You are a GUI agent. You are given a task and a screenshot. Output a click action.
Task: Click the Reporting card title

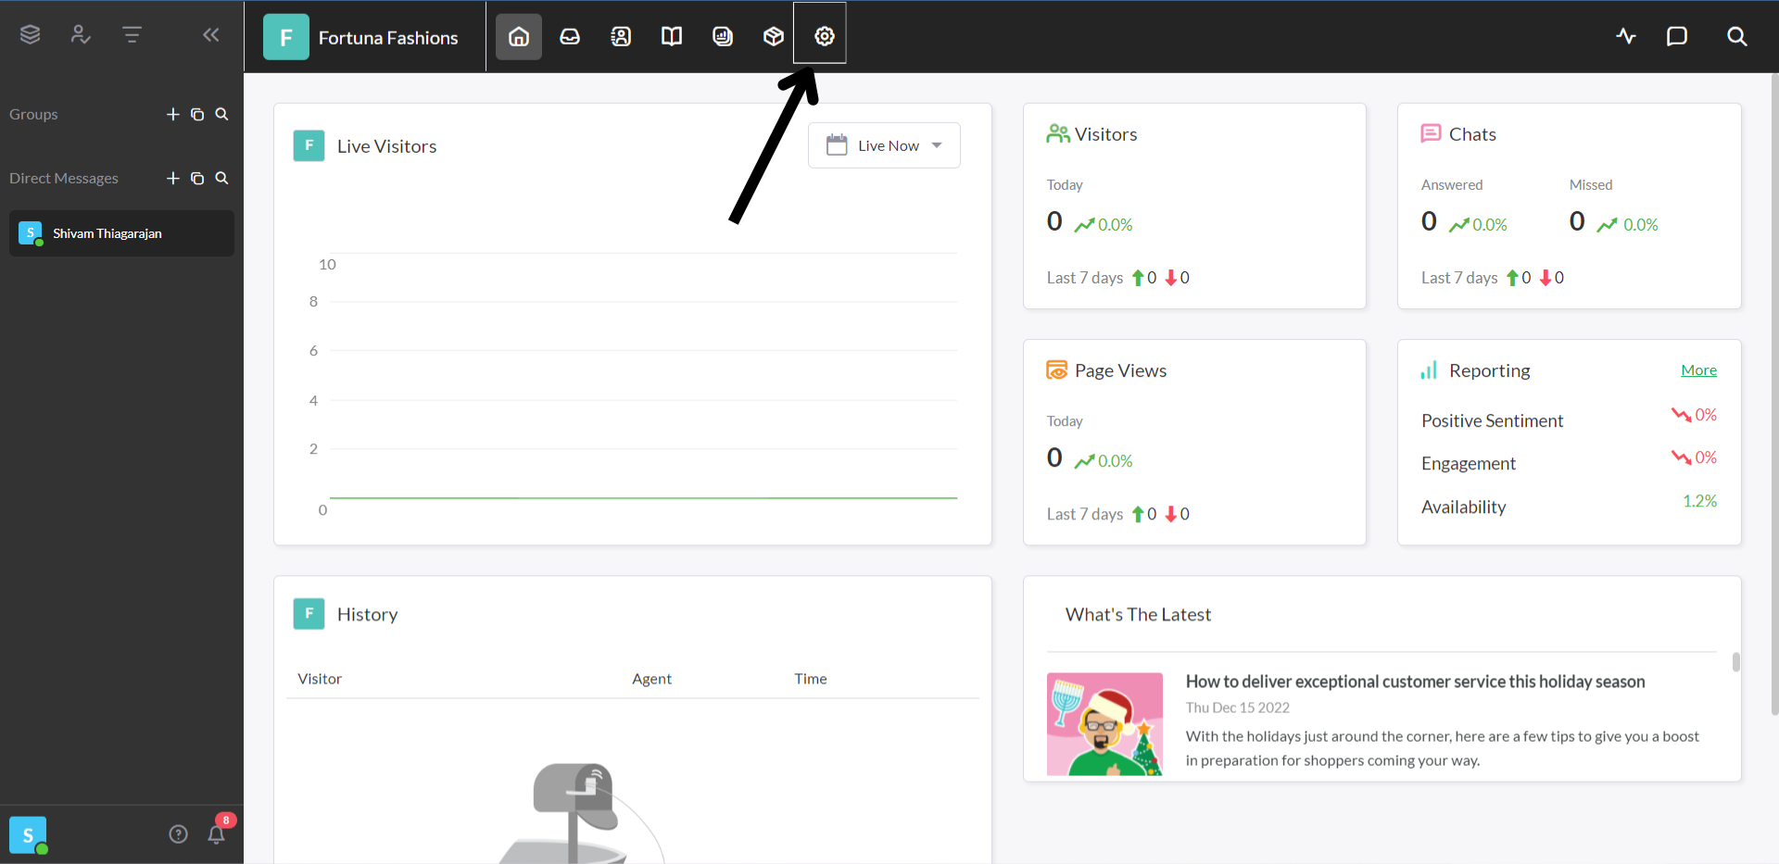(1489, 370)
